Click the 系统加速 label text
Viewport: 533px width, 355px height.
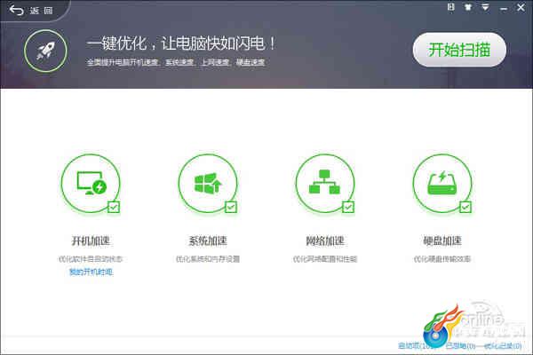(208, 241)
